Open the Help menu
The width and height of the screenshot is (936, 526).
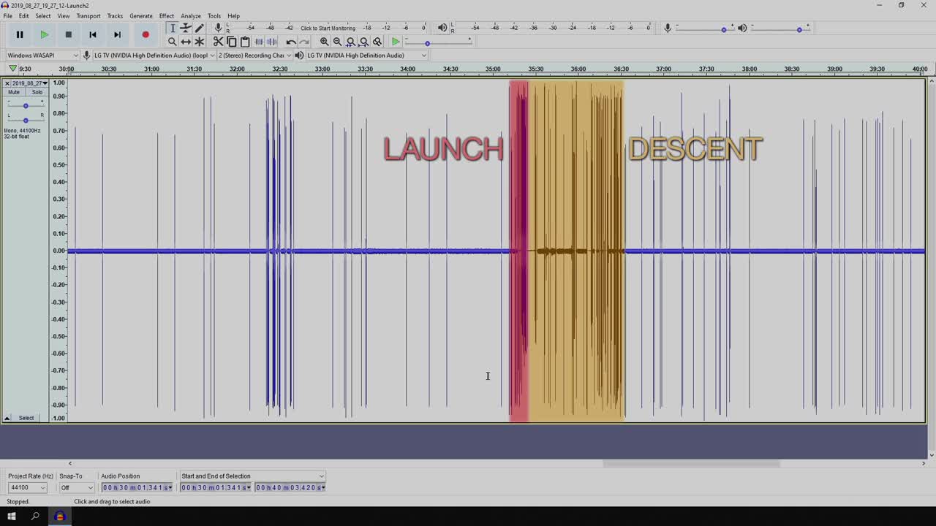pos(233,15)
